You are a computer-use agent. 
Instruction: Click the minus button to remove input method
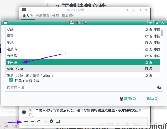click(x=32, y=121)
